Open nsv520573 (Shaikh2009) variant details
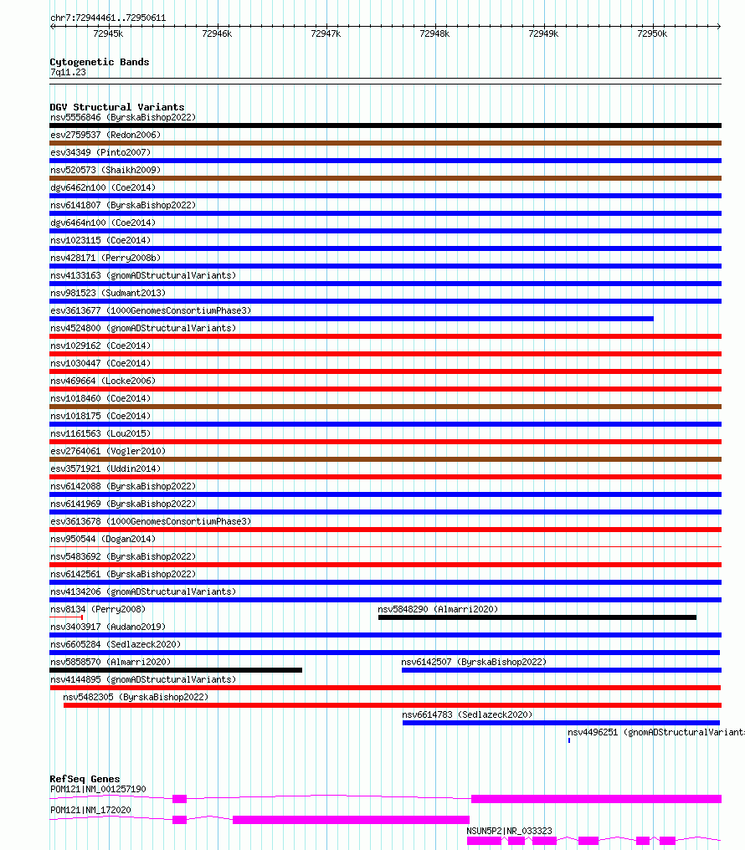 (x=105, y=170)
